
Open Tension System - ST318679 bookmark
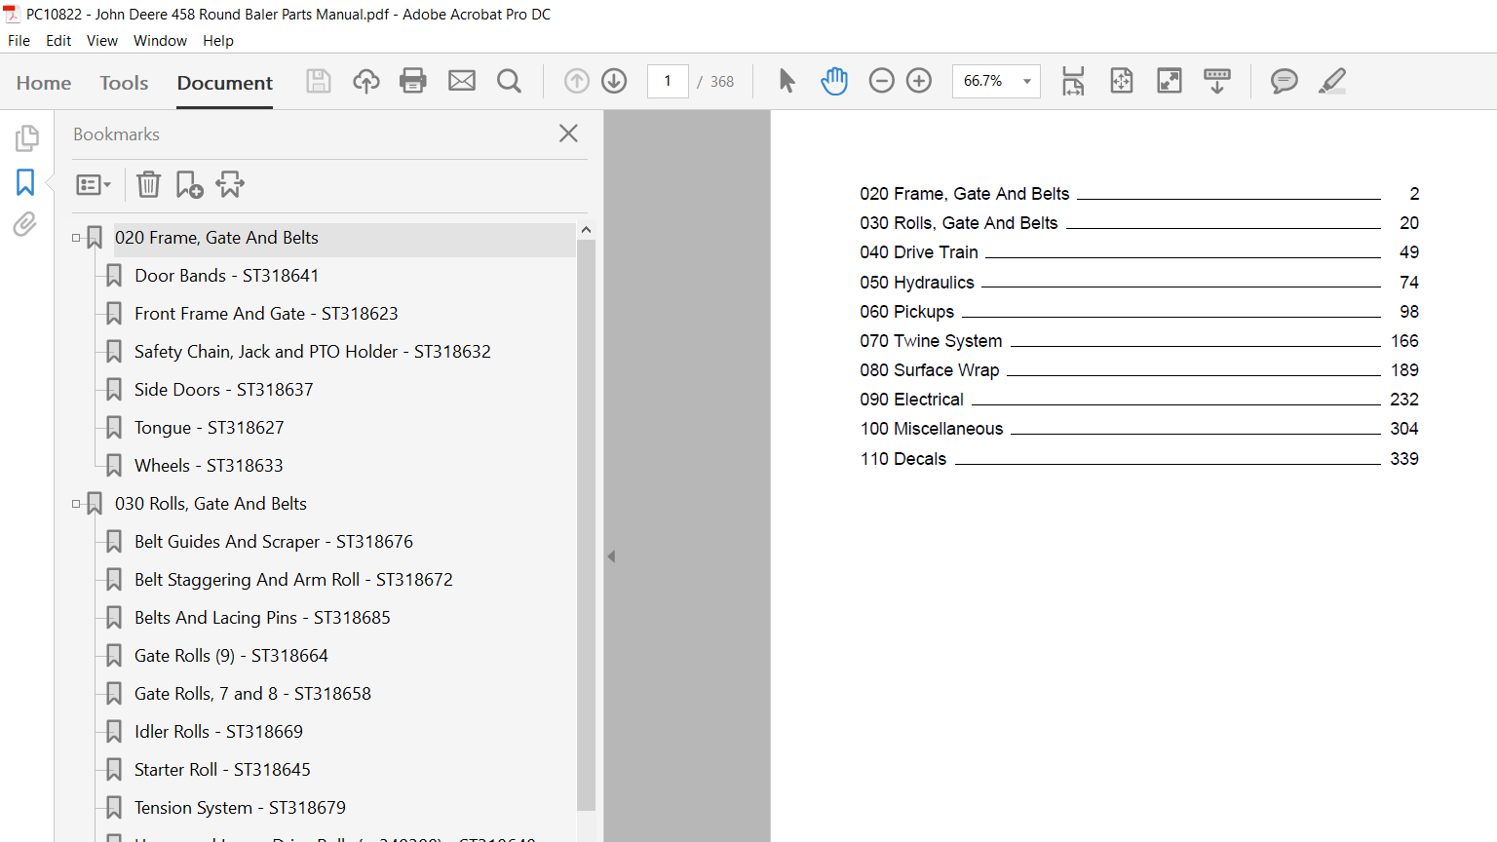click(240, 808)
